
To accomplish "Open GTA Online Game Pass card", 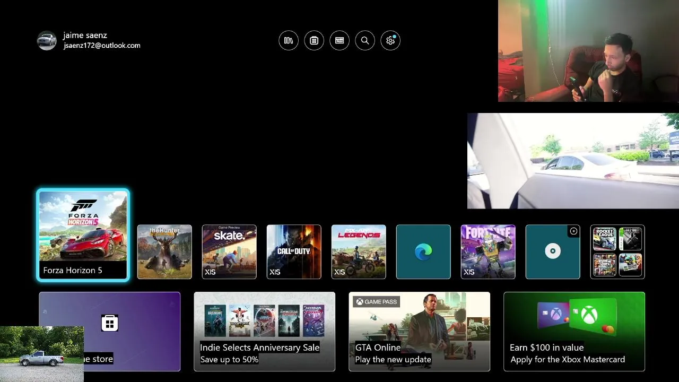I will [x=419, y=332].
